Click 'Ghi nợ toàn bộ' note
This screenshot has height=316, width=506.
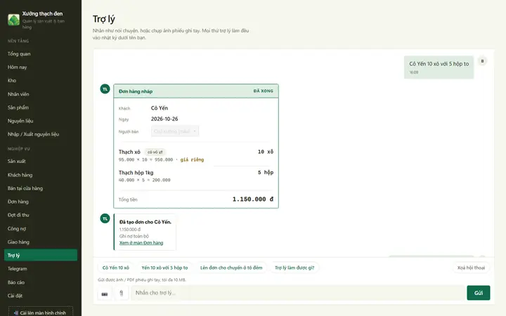coord(134,236)
